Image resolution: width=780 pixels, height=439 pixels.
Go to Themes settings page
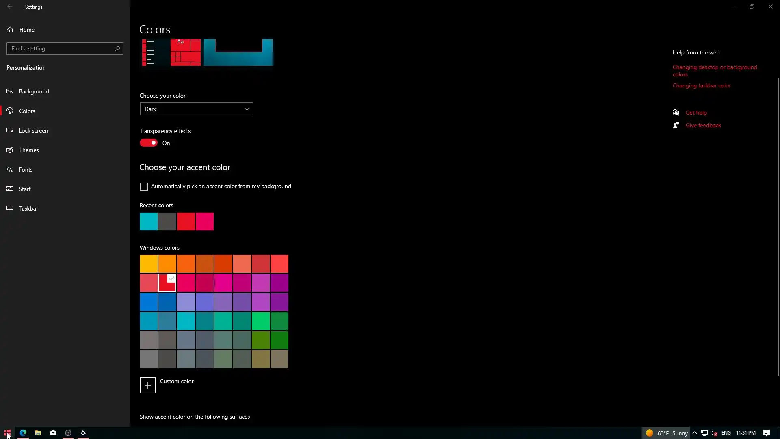29,150
